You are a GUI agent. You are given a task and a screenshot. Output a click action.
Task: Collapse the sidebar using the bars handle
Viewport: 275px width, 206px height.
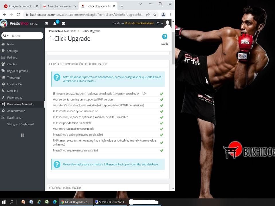[x=22, y=135]
